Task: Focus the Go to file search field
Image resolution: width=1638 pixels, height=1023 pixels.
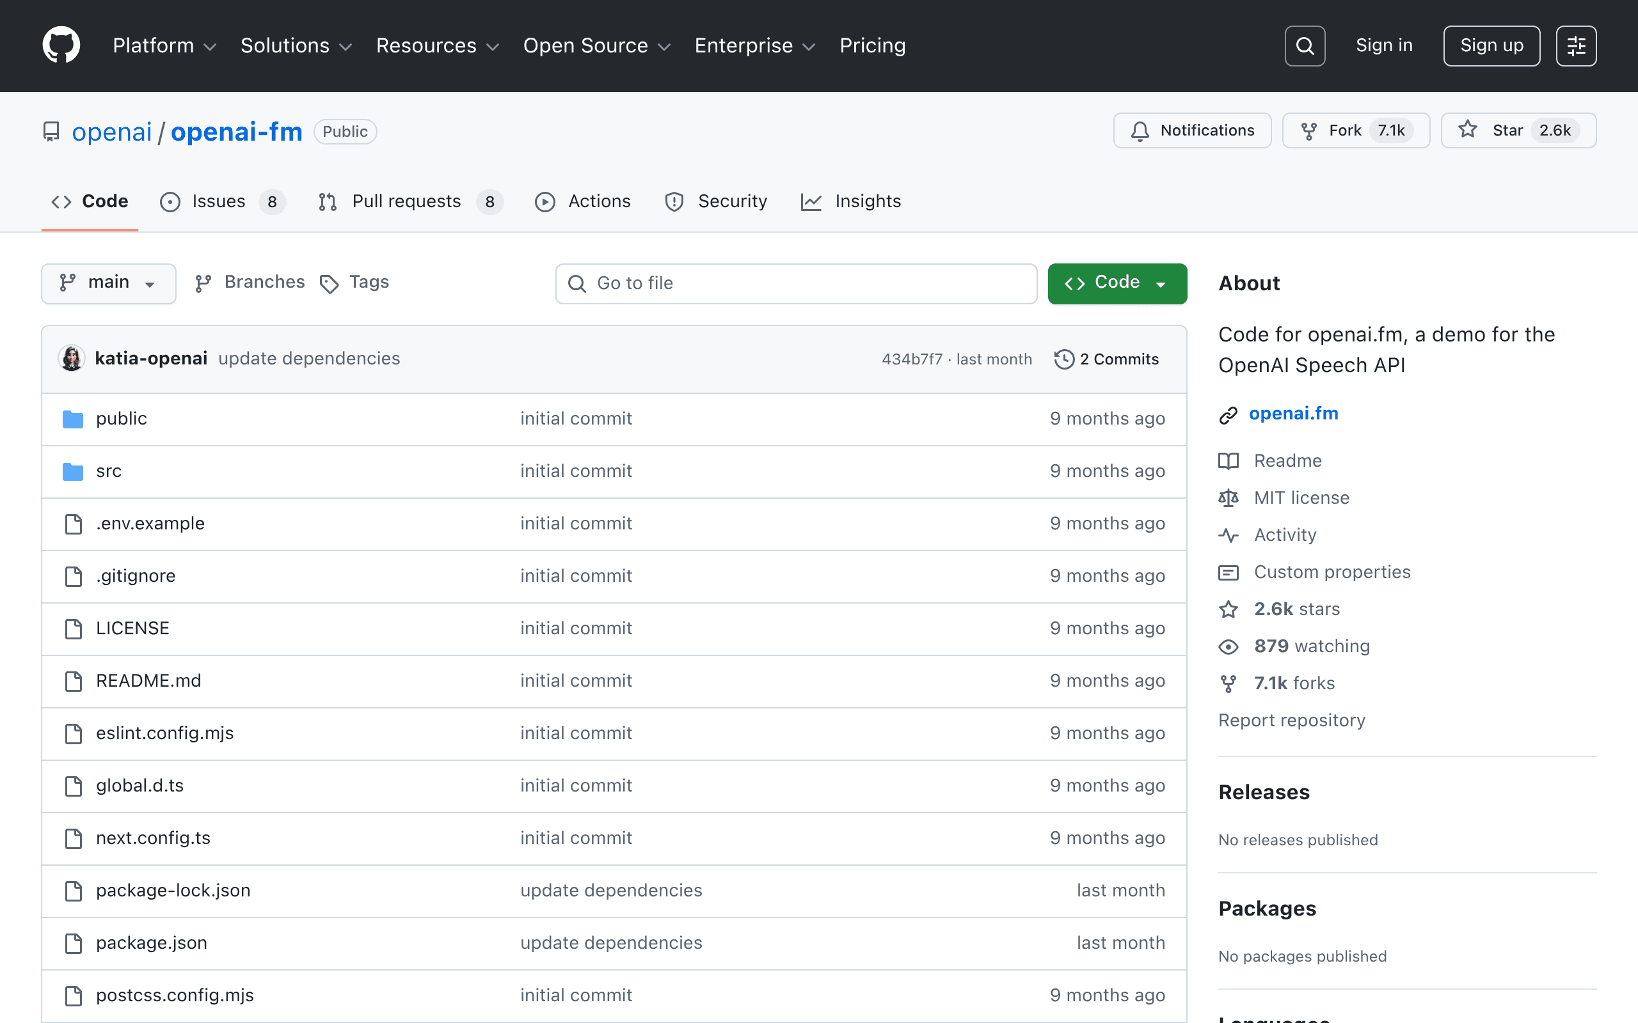Action: tap(796, 283)
